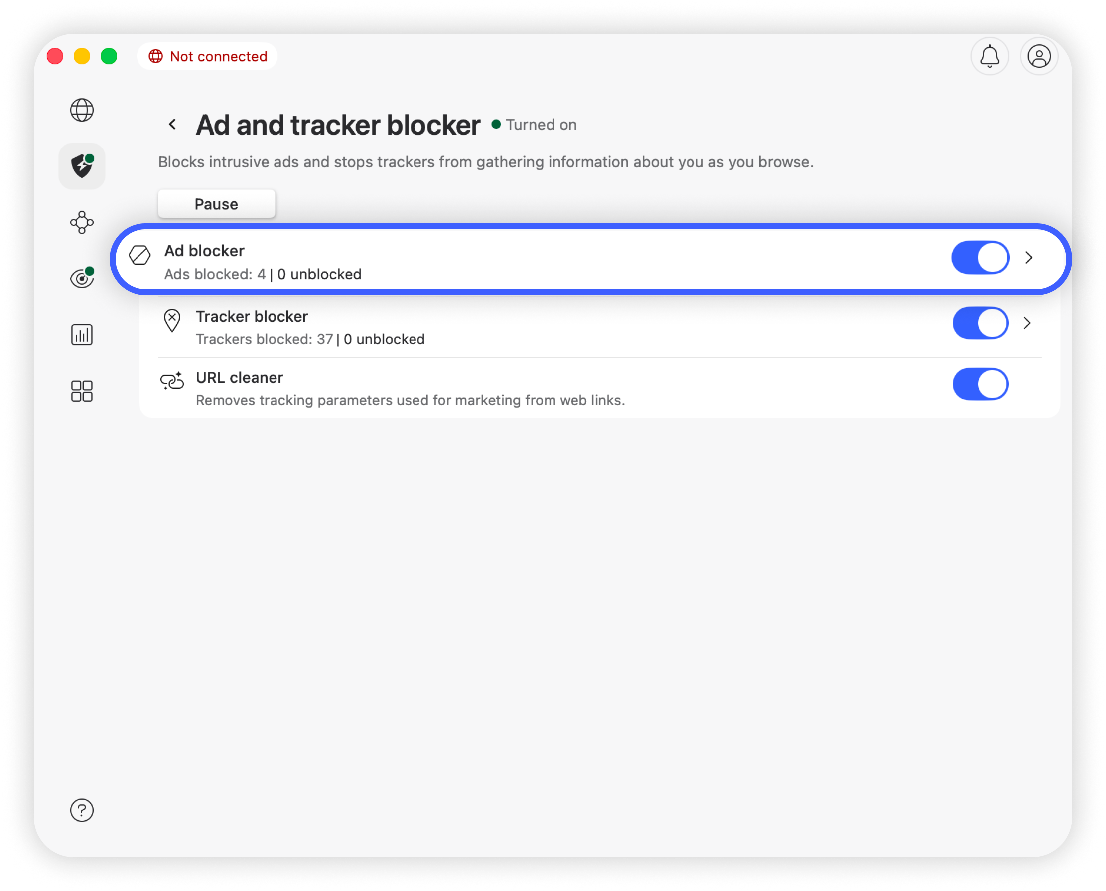Turn off the Ad blocker toggle

tap(980, 258)
